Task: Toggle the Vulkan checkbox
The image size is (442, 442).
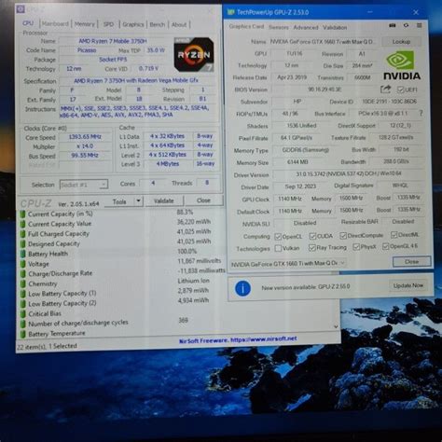Action: 278,248
